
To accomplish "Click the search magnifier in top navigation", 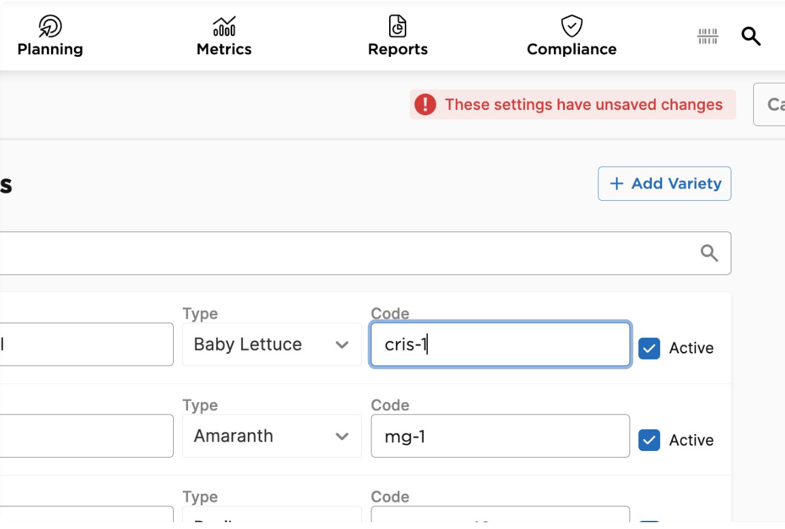I will [x=751, y=36].
